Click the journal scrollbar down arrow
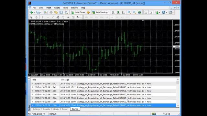Screen dimensions: 207x116 178,106
